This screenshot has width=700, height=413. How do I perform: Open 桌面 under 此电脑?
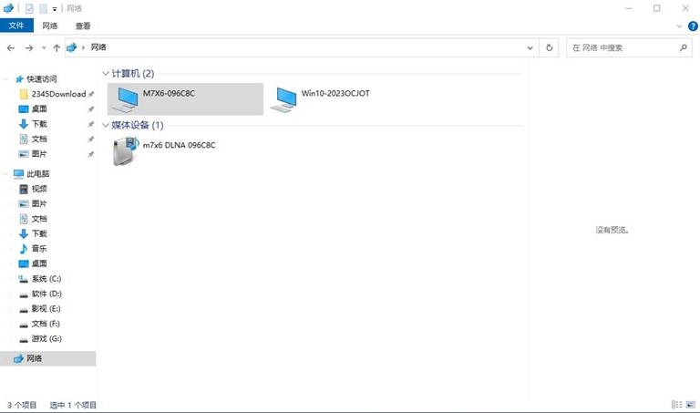click(33, 263)
